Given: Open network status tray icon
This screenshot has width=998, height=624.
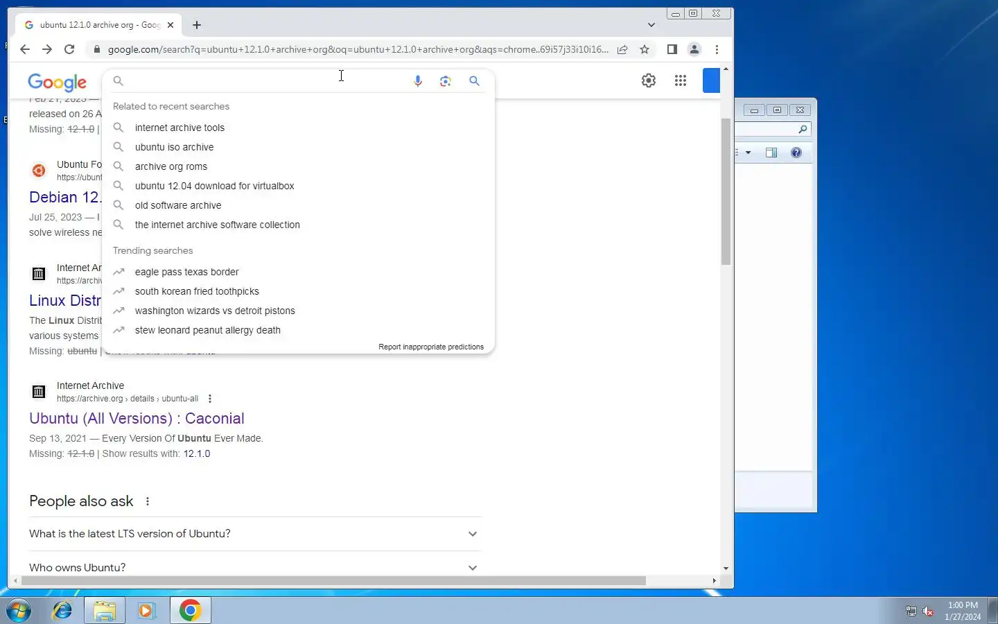Looking at the screenshot, I should (911, 611).
